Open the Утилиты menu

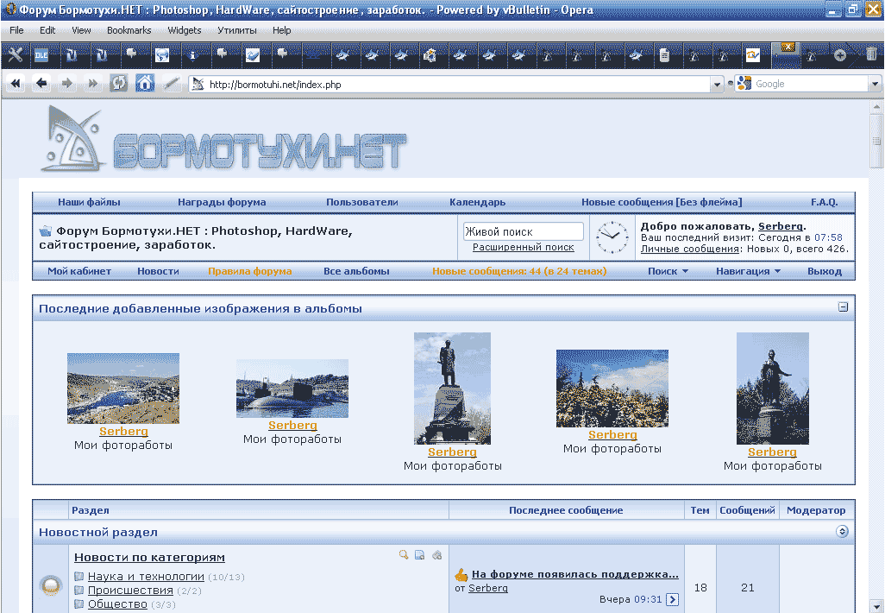[x=237, y=30]
